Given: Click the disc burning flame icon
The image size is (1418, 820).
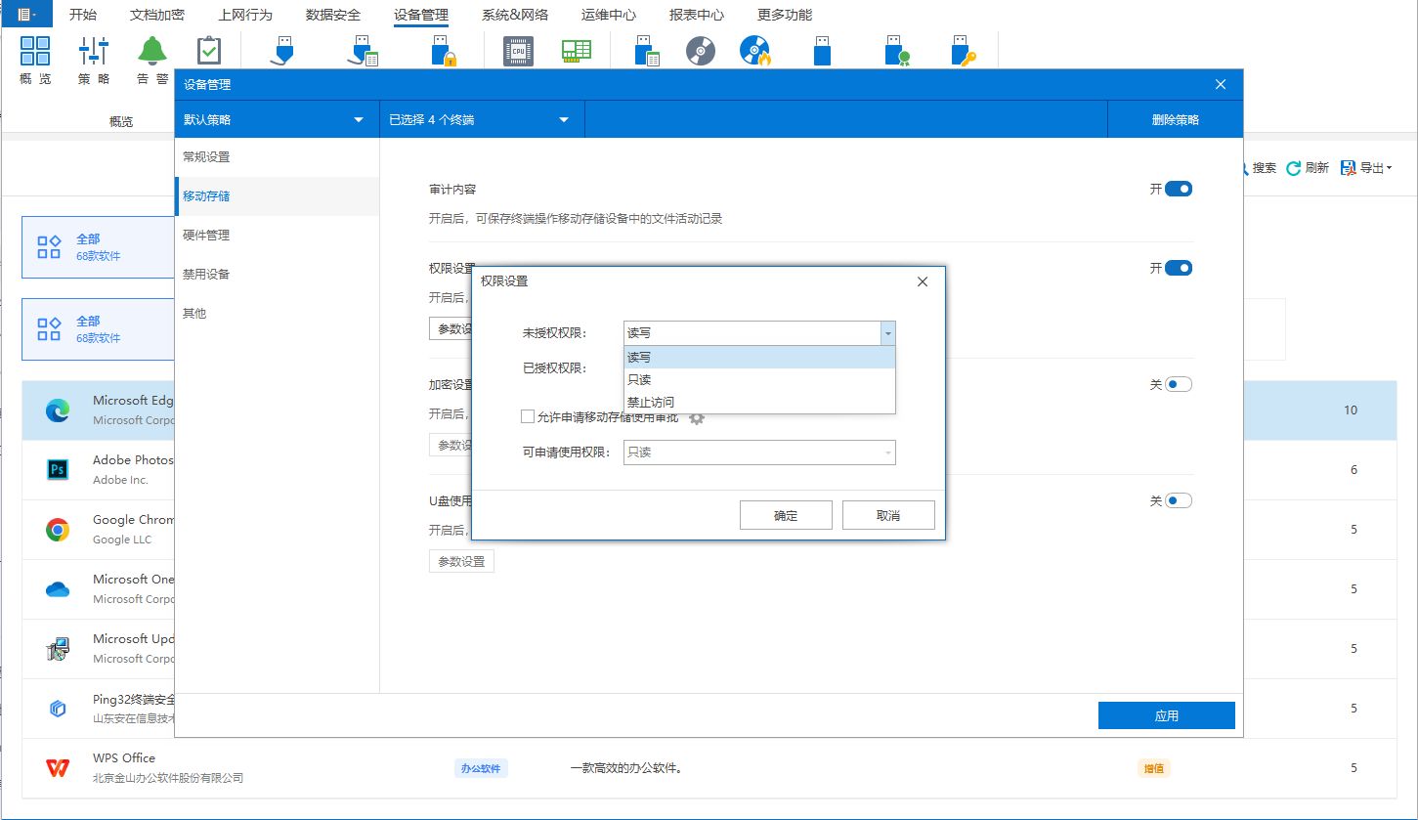Looking at the screenshot, I should click(755, 51).
